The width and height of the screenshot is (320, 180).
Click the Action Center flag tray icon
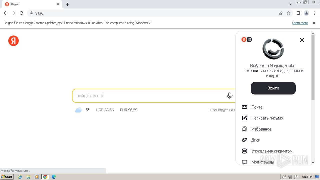point(296,177)
